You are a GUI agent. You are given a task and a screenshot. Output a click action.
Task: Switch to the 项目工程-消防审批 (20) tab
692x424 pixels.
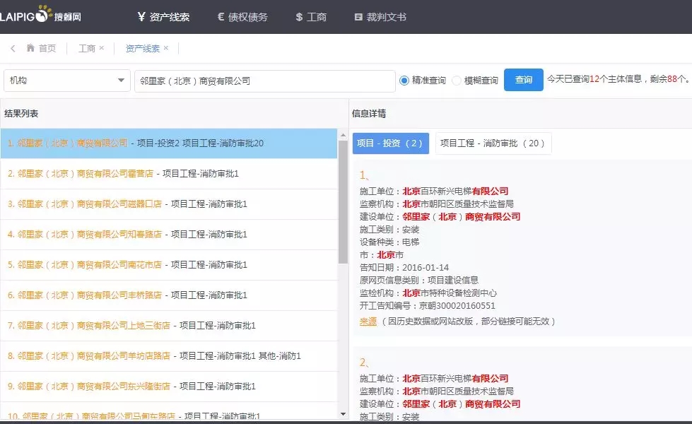tap(493, 143)
